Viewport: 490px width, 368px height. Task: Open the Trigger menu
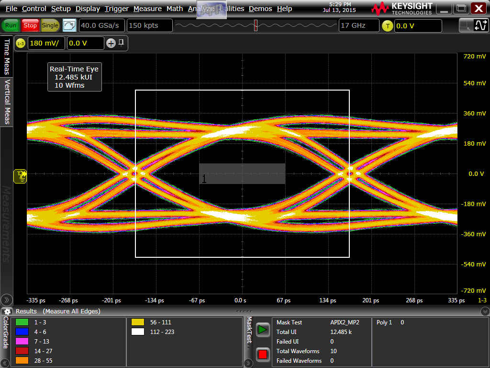pyautogui.click(x=116, y=9)
